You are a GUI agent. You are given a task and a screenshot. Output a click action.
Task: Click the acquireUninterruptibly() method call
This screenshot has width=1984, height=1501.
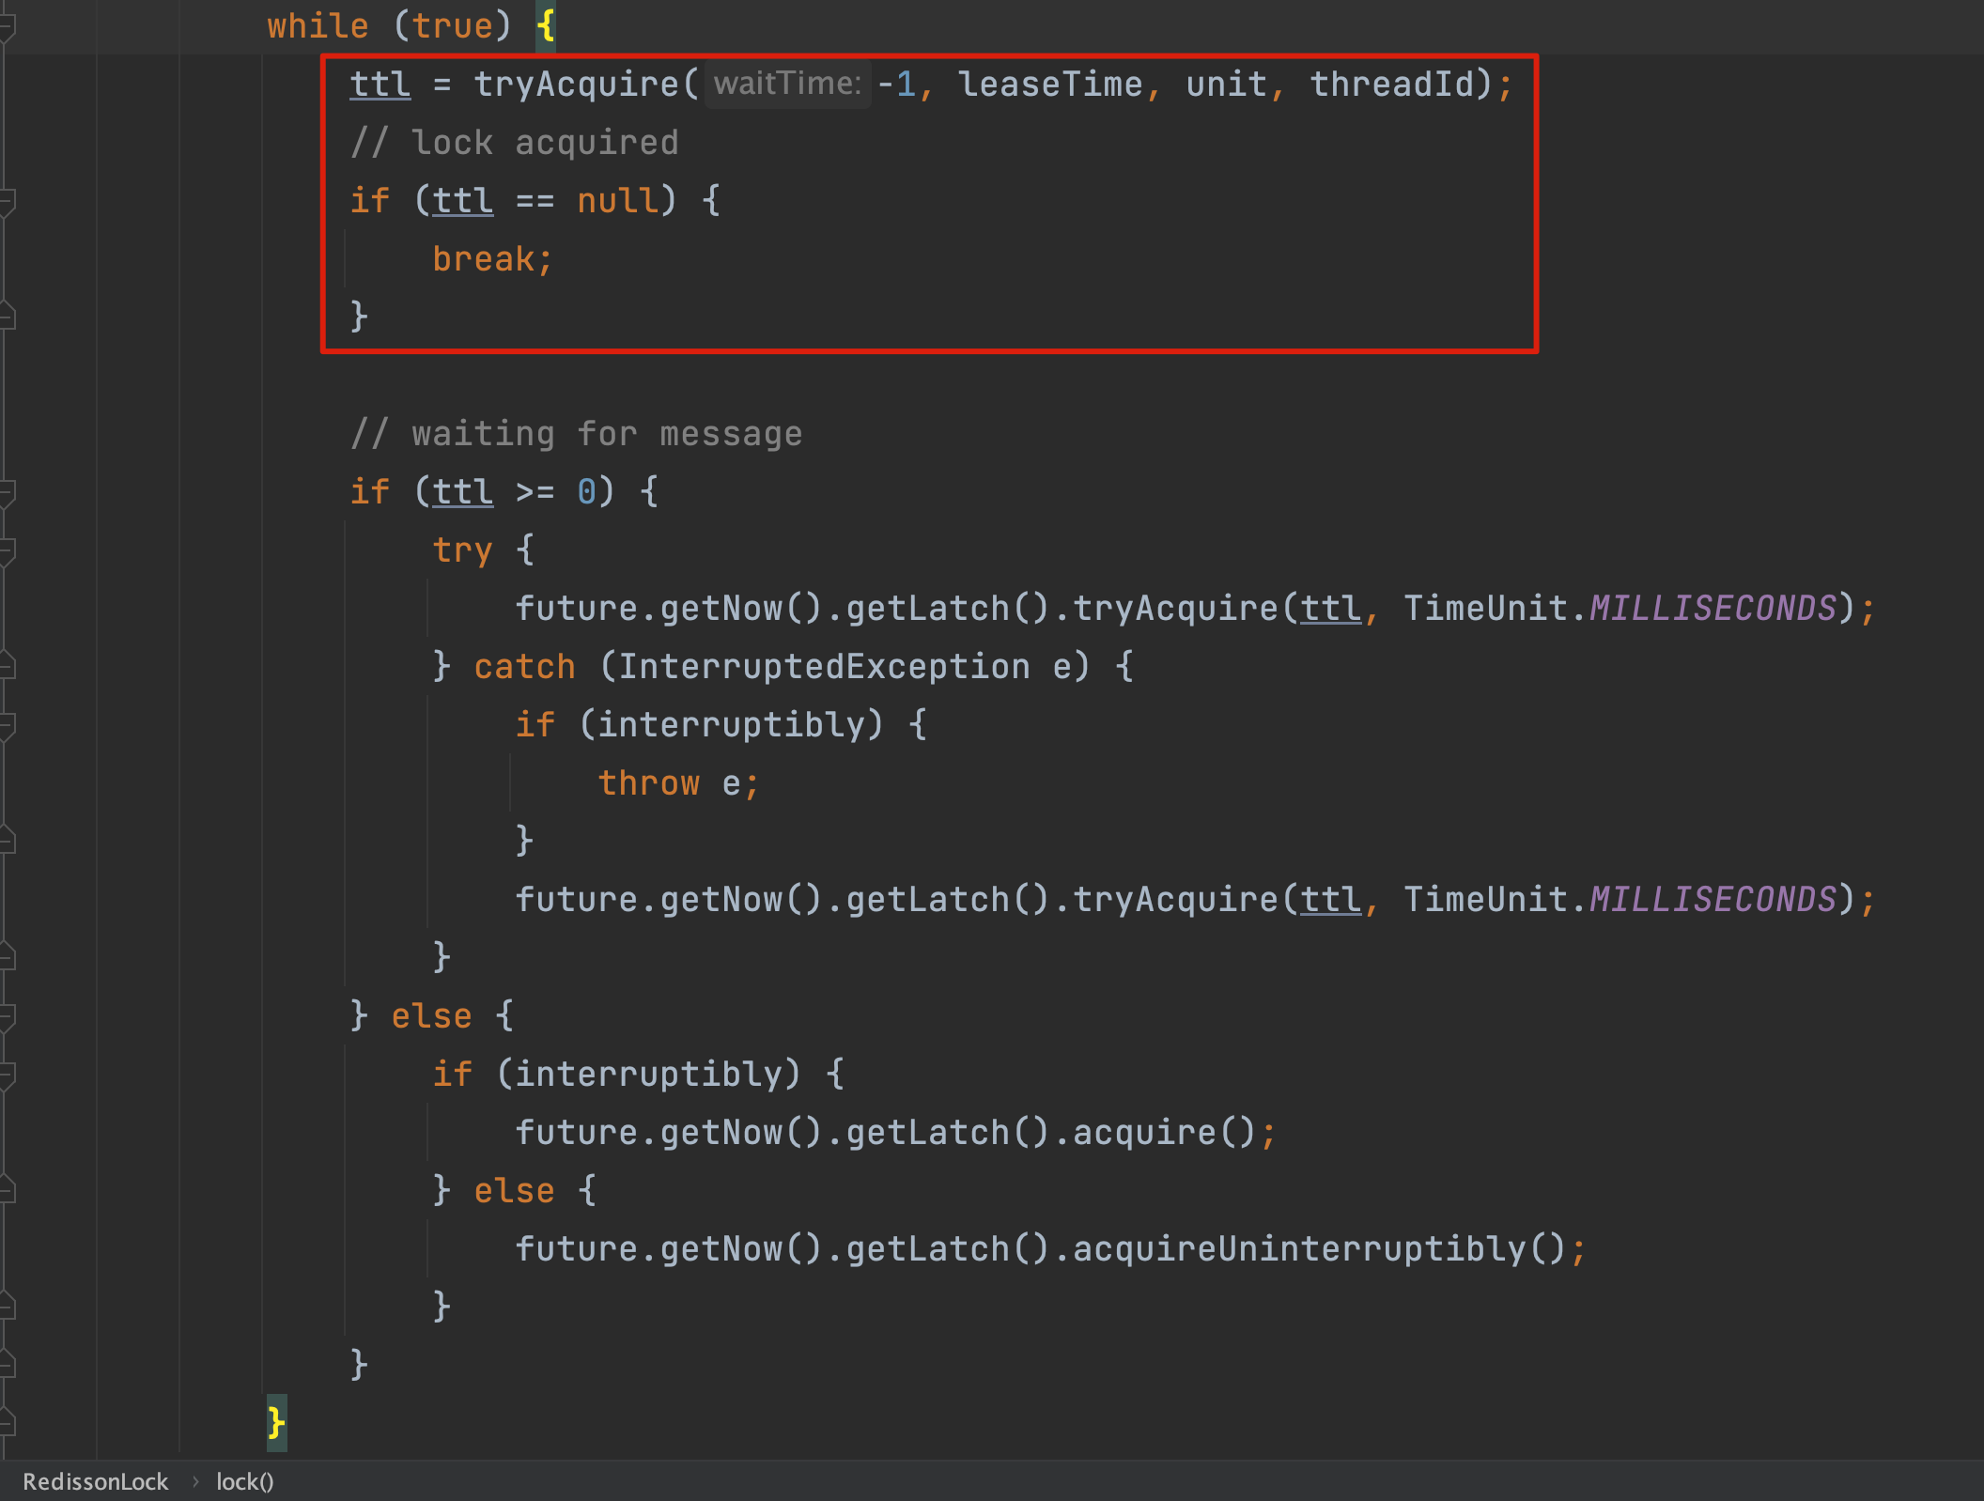click(x=1318, y=1249)
